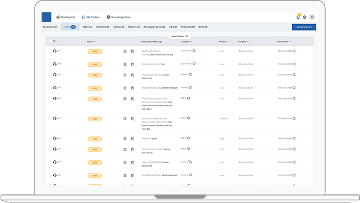Click headset icon of ticket 345

(x=54, y=51)
